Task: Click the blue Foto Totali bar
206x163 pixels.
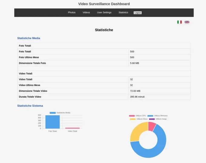Action: coord(52,122)
